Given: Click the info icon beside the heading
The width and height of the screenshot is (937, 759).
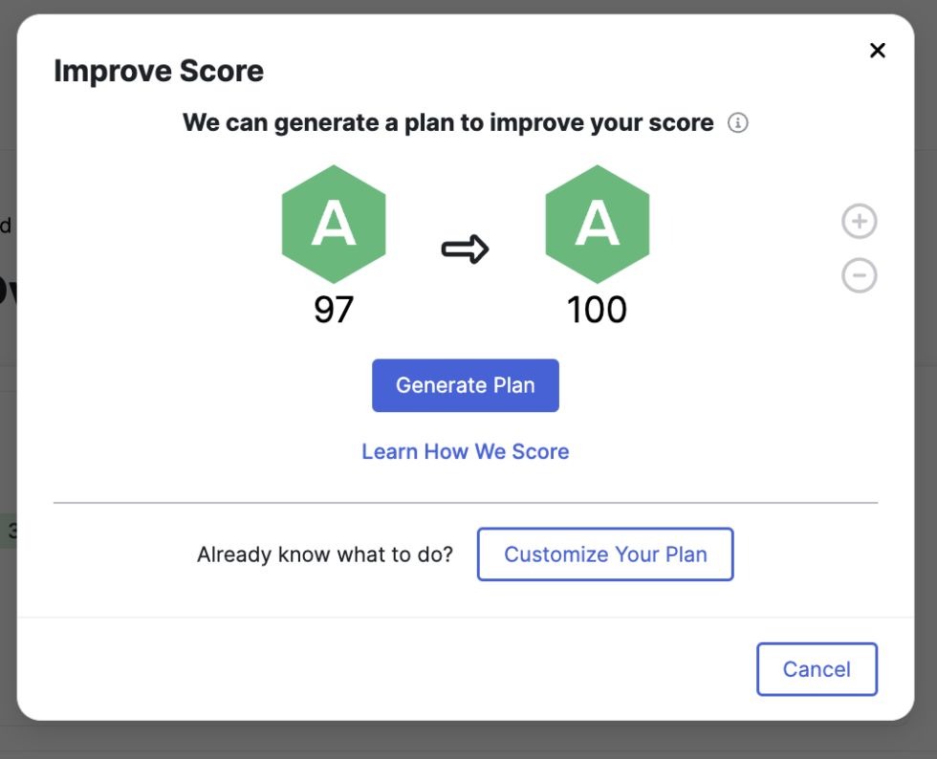Looking at the screenshot, I should pos(738,123).
